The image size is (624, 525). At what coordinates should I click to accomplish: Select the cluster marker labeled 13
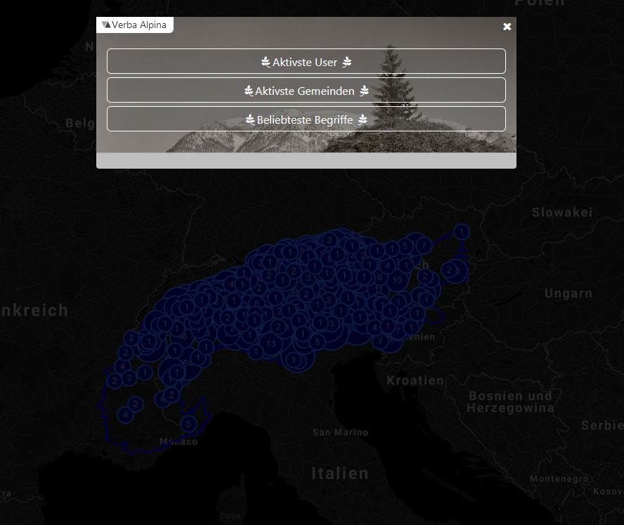[x=271, y=344]
